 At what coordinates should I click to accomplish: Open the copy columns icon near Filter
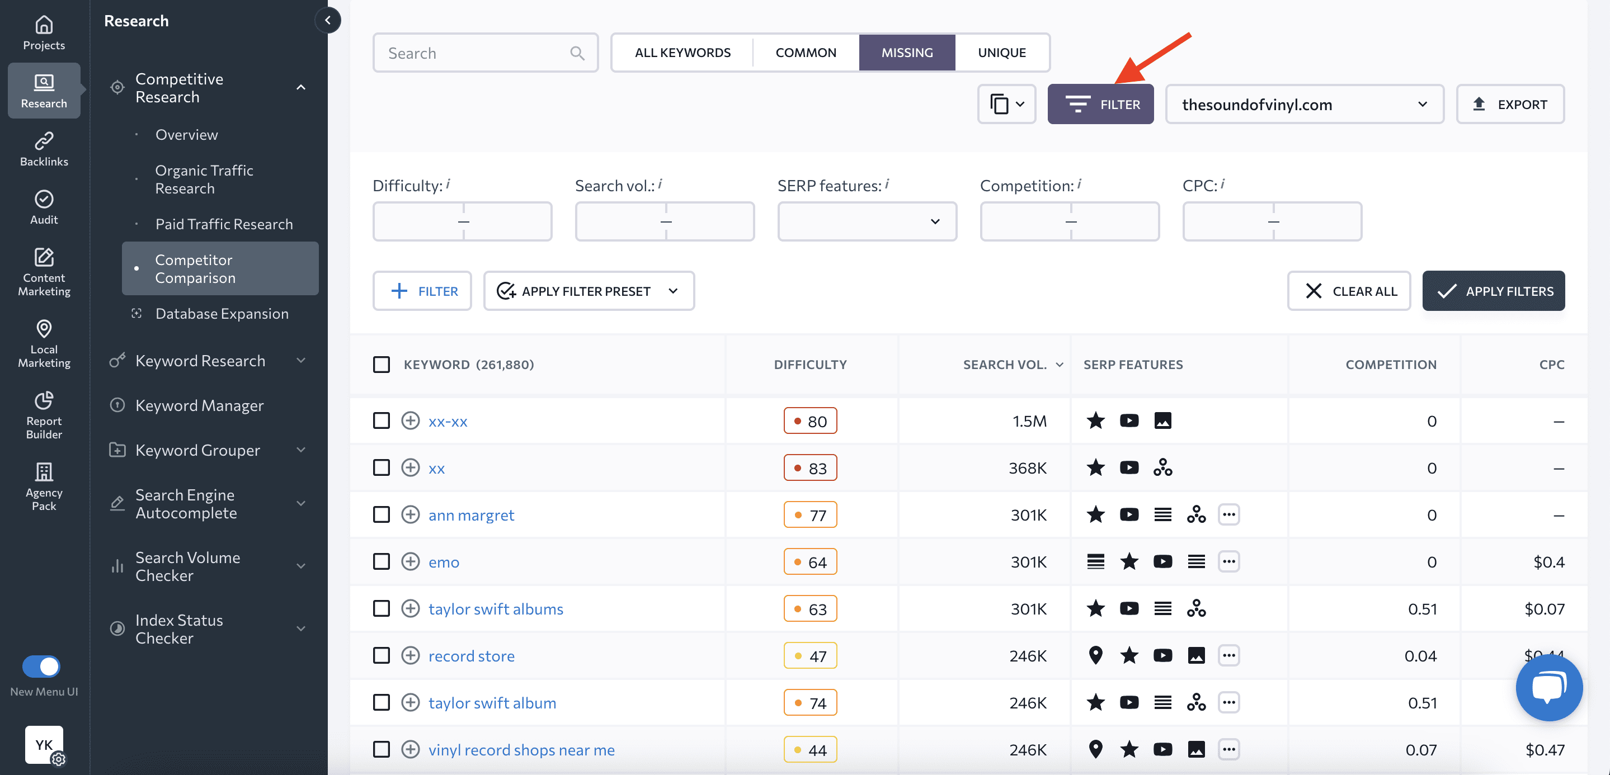click(1006, 103)
